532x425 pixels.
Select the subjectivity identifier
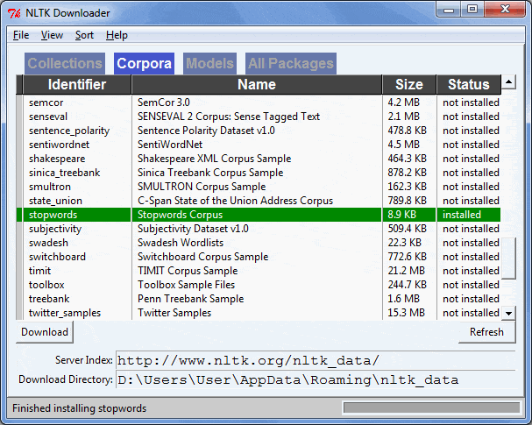(x=55, y=229)
